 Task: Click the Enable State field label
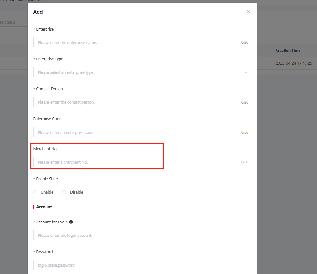[47, 179]
